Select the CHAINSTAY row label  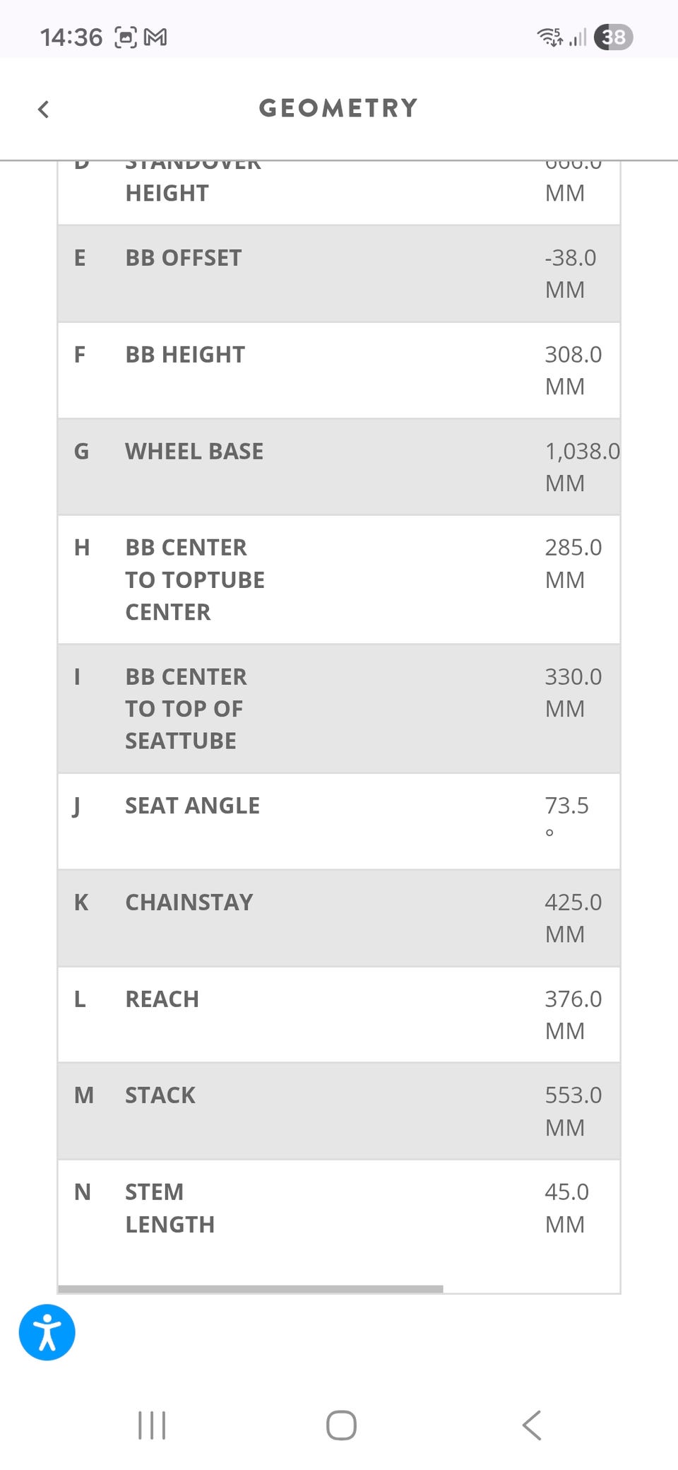tap(189, 902)
